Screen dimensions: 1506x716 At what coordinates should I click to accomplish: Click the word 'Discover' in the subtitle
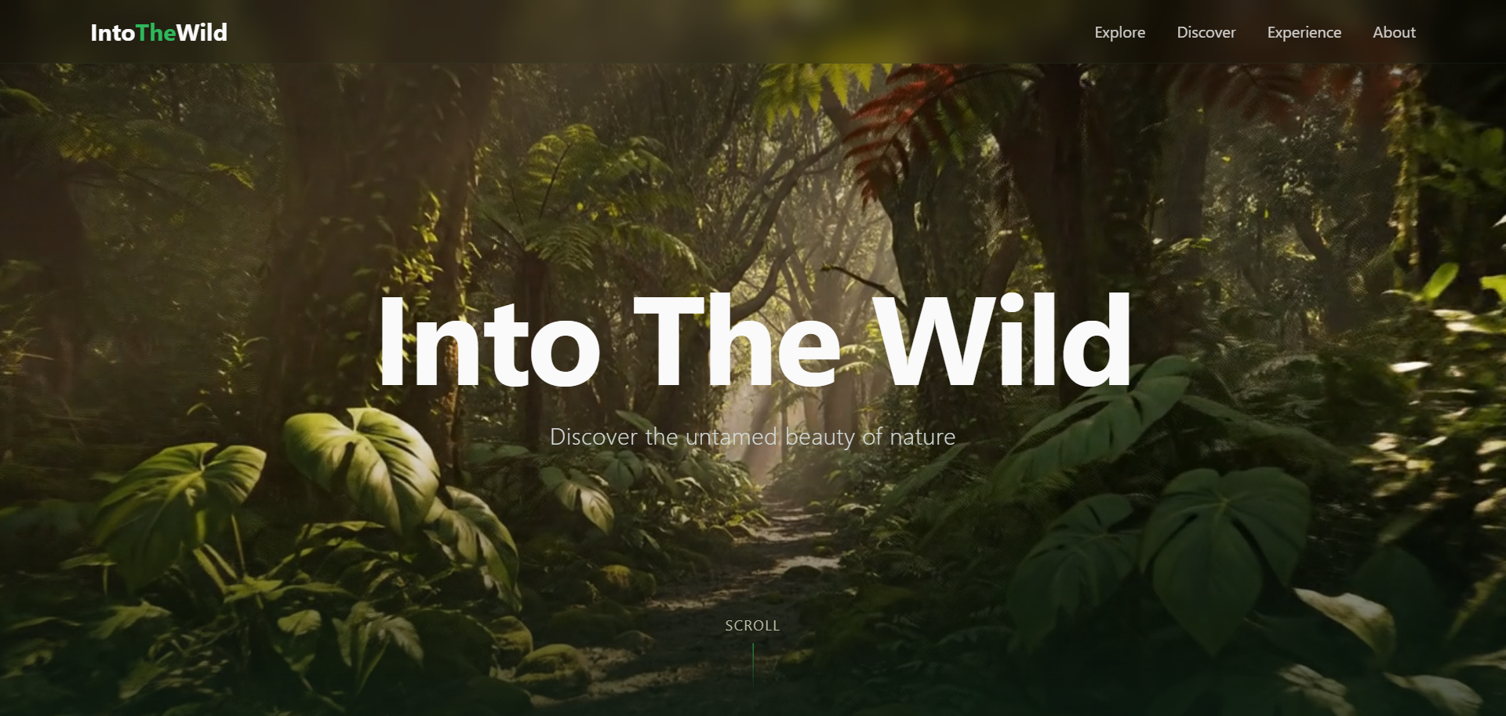click(x=594, y=437)
